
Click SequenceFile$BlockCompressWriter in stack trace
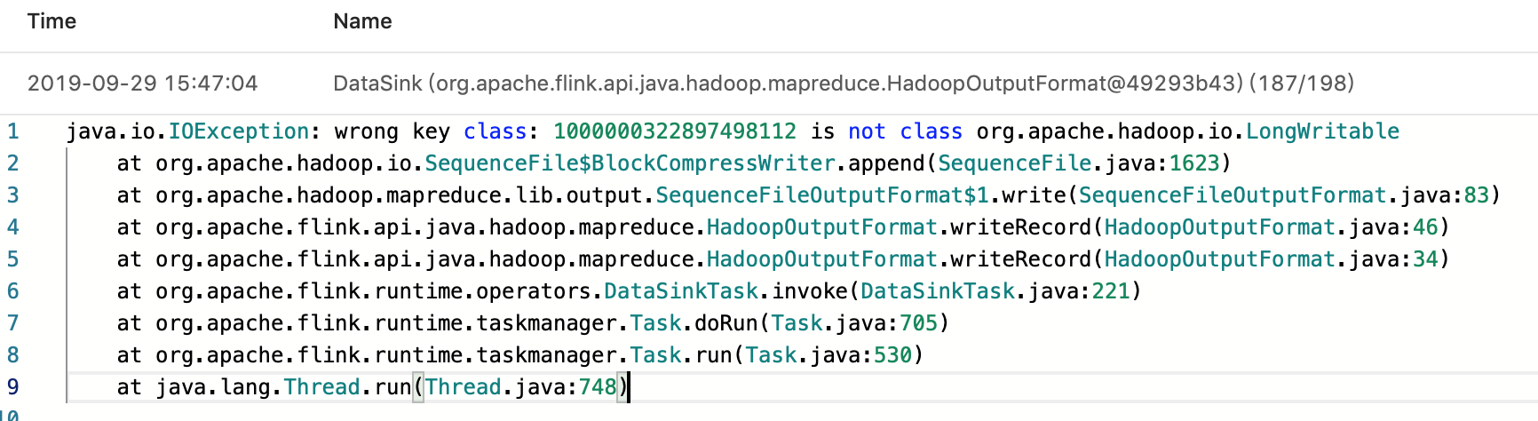630,163
